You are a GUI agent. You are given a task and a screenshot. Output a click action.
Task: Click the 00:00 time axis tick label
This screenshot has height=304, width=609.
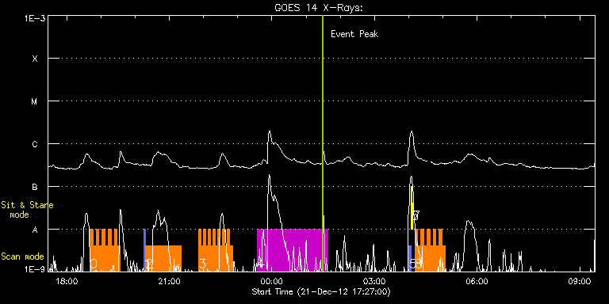pos(271,282)
